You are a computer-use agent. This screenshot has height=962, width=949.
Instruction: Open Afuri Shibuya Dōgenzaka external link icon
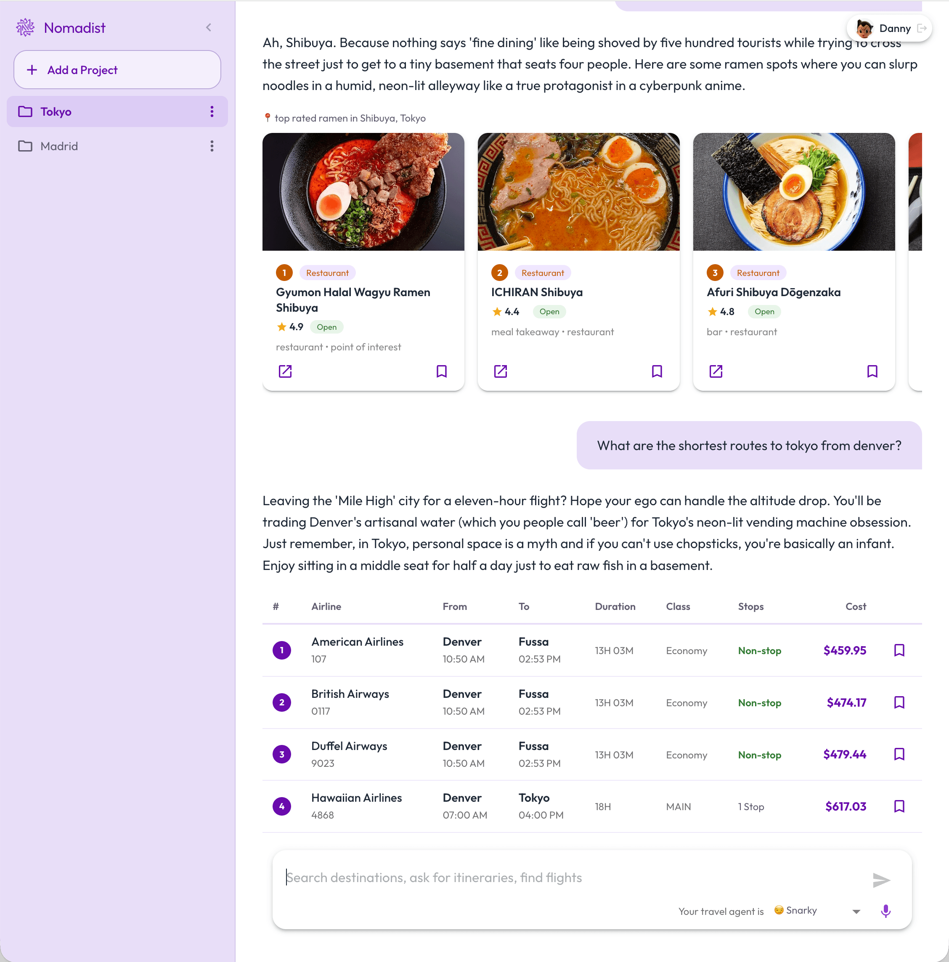tap(716, 371)
